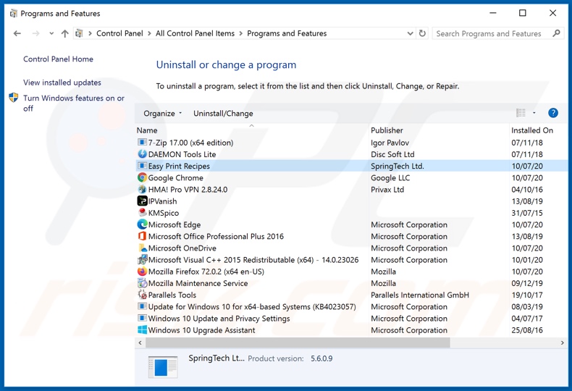
Task: Expand the chevron after Control Panel breadcrumb
Action: click(149, 33)
